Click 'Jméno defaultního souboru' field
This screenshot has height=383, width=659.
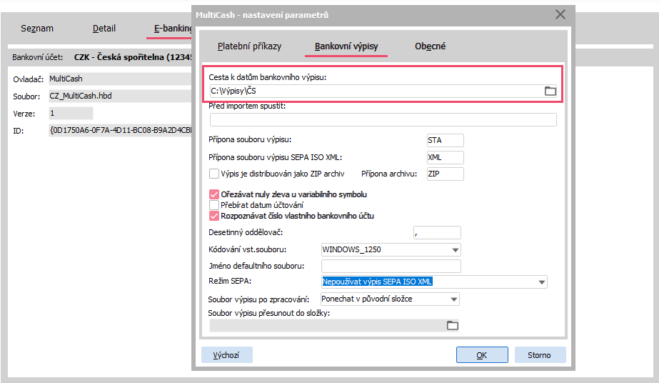[x=391, y=266]
